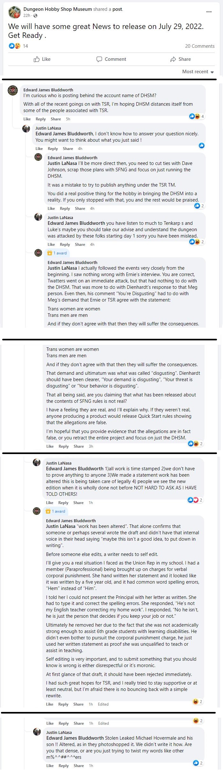Expand the Most recent sort dropdown
Viewport: 223px width, 775px height.
198,72
